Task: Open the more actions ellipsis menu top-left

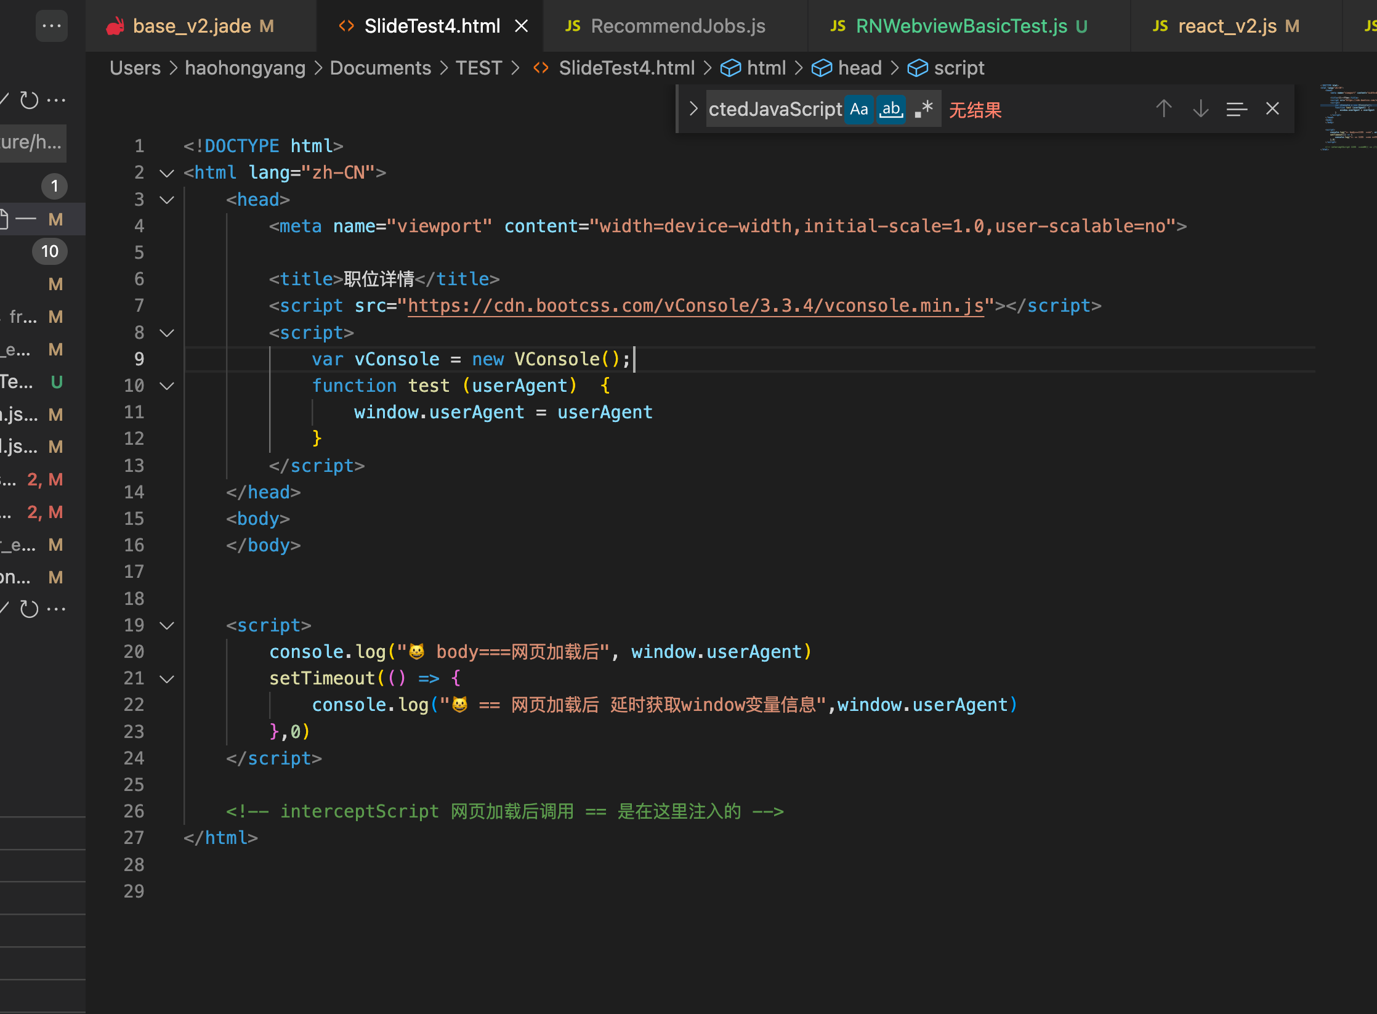Action: click(52, 25)
